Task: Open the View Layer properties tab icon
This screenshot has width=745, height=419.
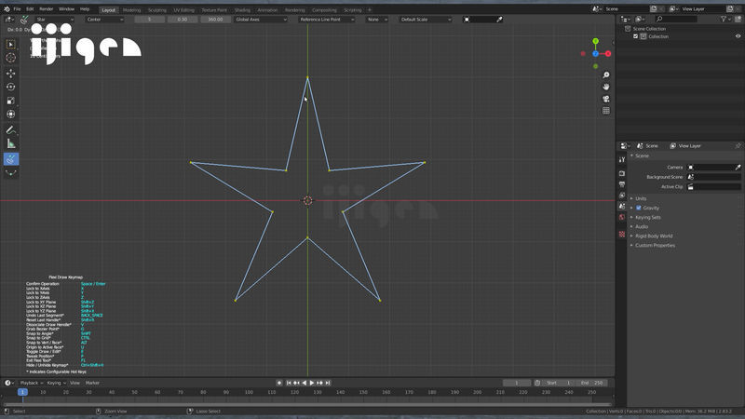Action: tap(622, 196)
